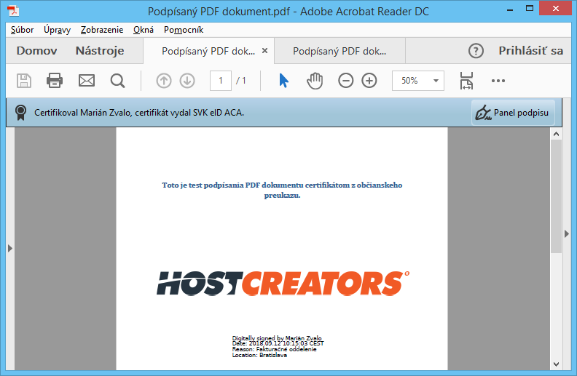Click the Save file icon
The width and height of the screenshot is (577, 376).
tap(24, 81)
